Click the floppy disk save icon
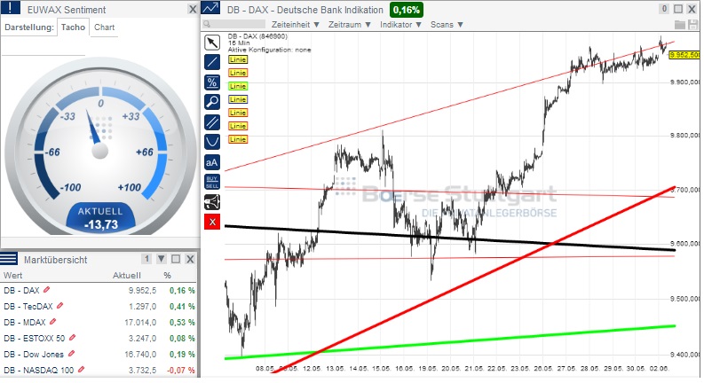 tap(692, 25)
